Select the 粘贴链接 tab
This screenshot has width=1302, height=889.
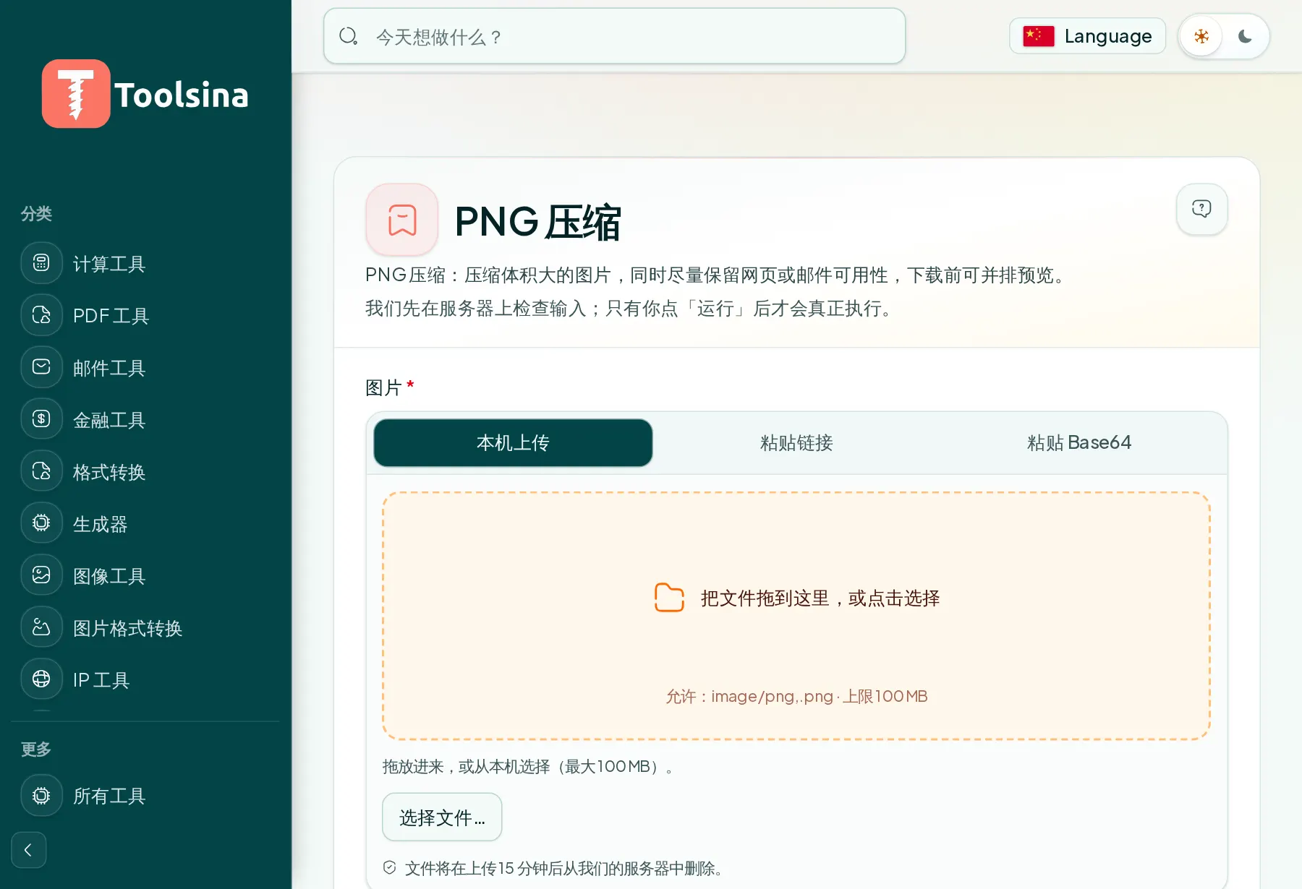click(x=796, y=442)
